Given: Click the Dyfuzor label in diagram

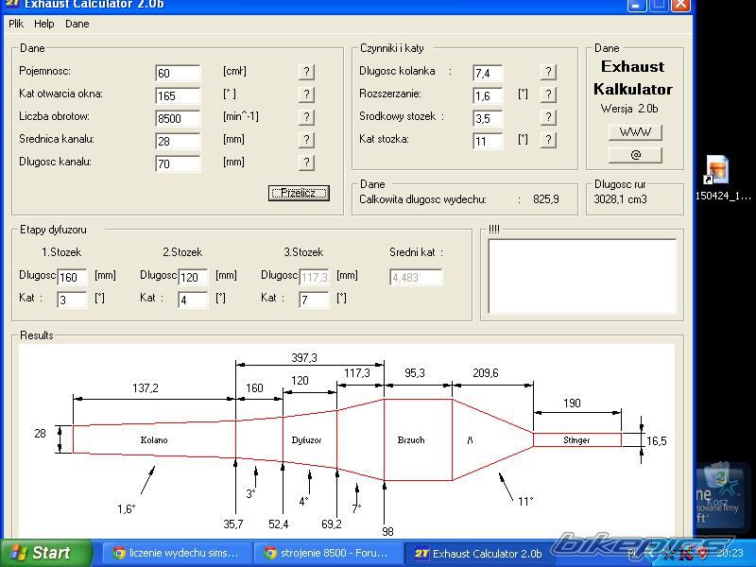Looking at the screenshot, I should click(306, 439).
